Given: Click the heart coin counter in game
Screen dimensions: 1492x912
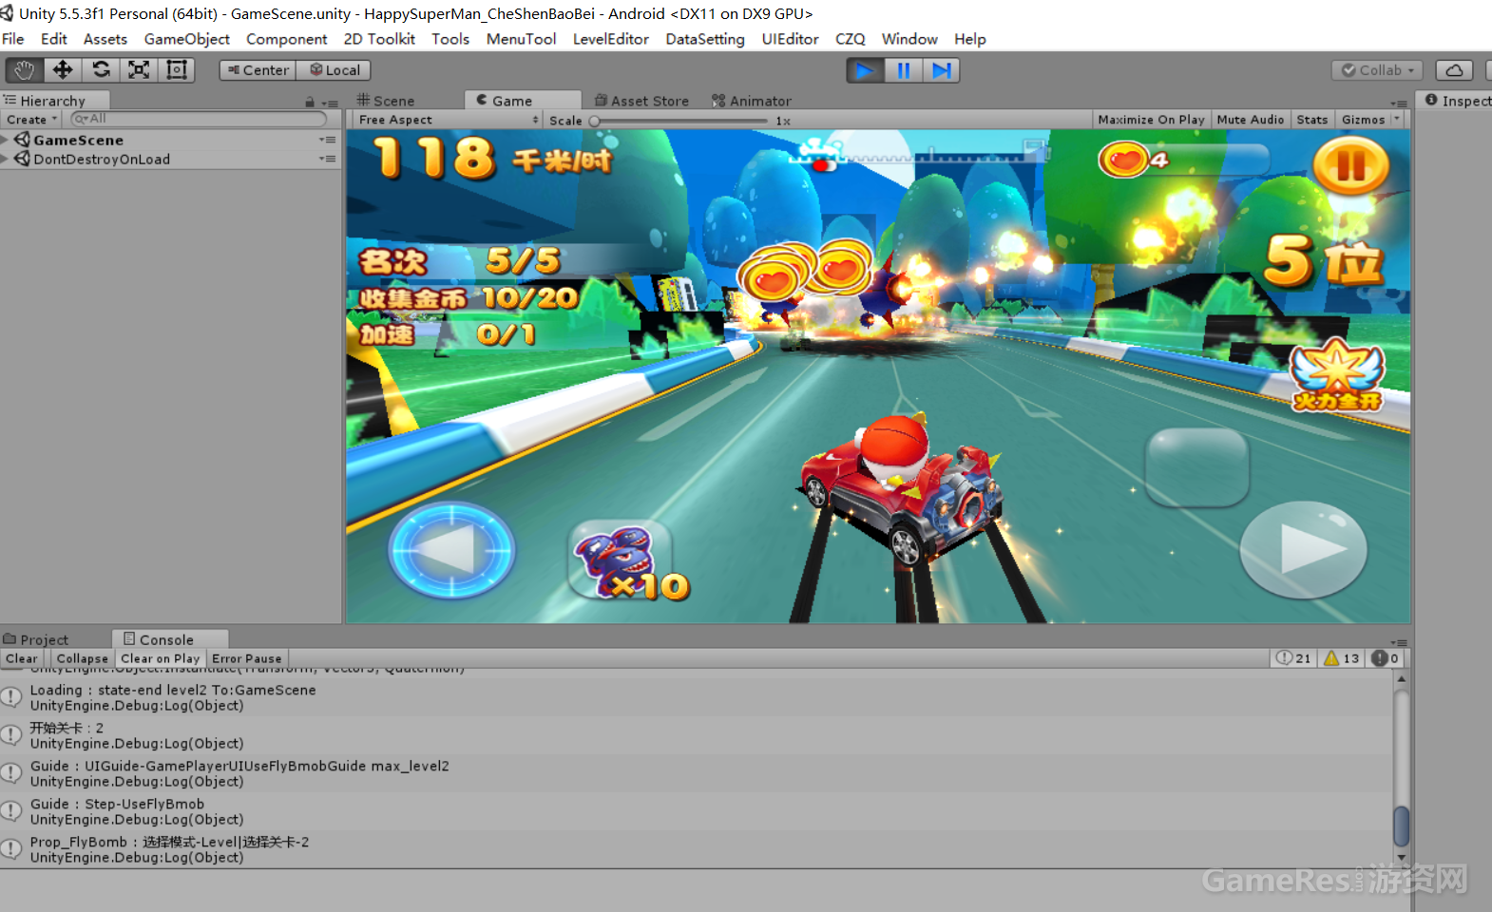Looking at the screenshot, I should coord(1183,160).
